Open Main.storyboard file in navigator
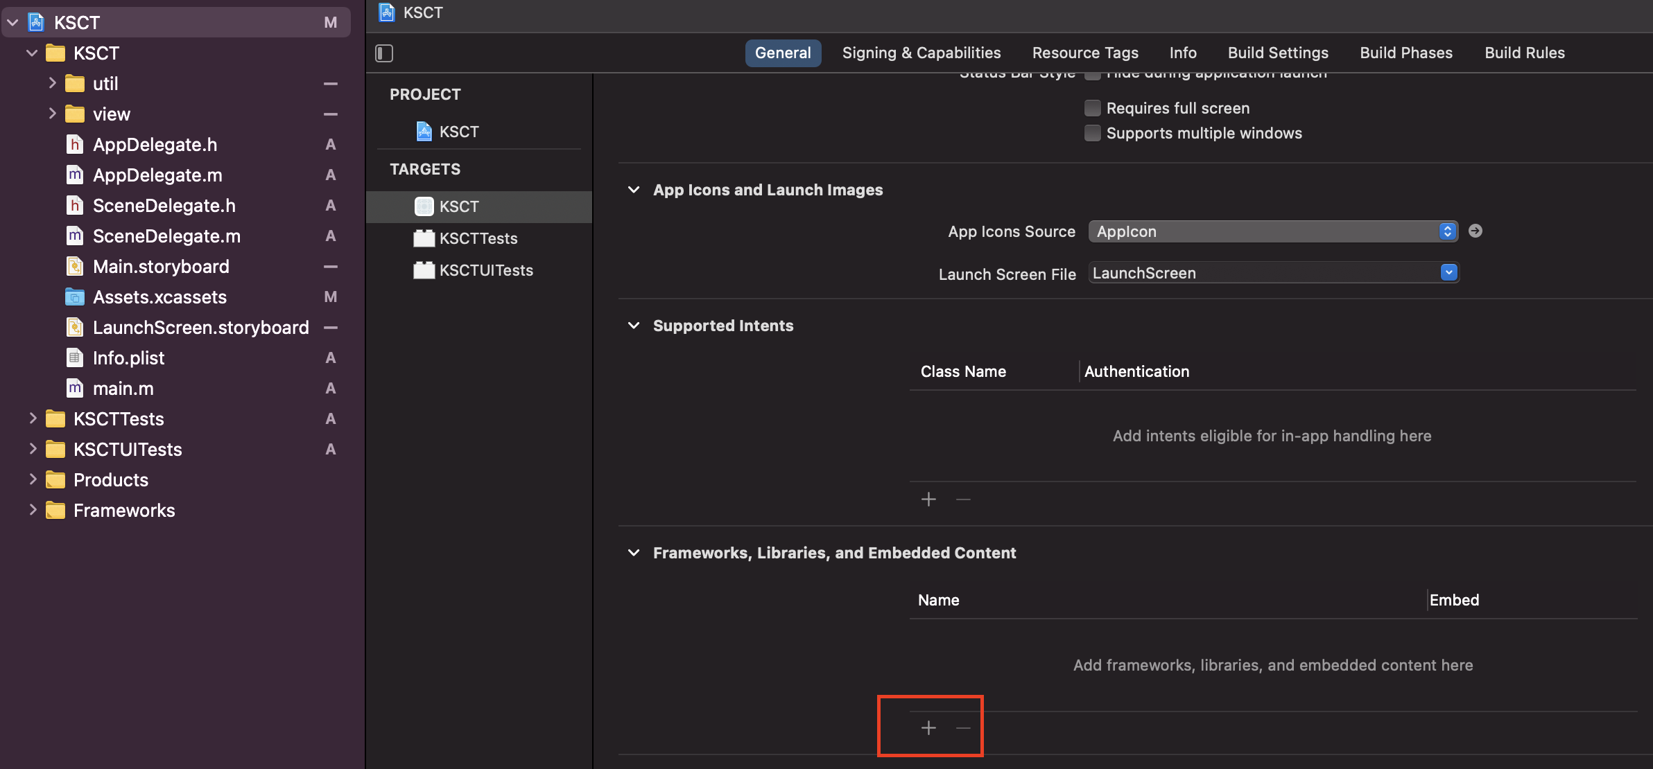The image size is (1653, 769). pos(161,267)
